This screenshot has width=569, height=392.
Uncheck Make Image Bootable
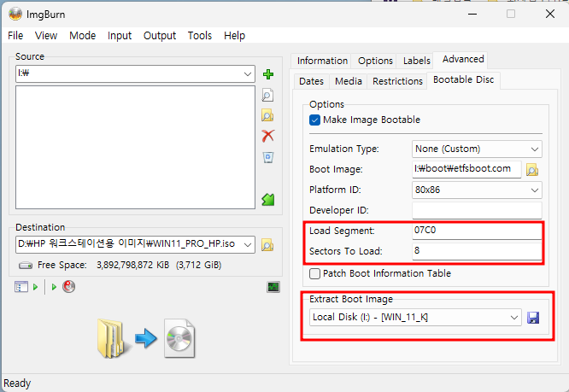tap(314, 120)
